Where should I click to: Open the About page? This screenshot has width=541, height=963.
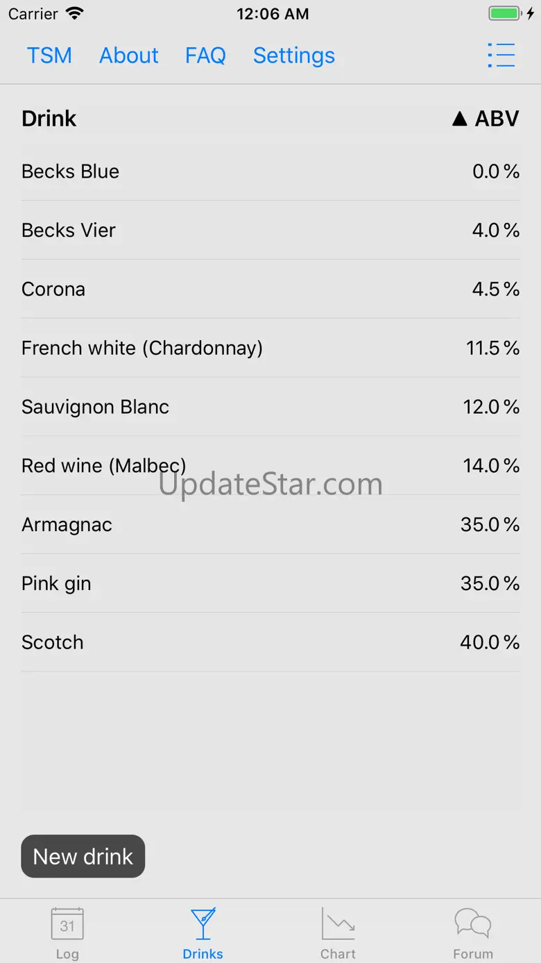tap(129, 56)
